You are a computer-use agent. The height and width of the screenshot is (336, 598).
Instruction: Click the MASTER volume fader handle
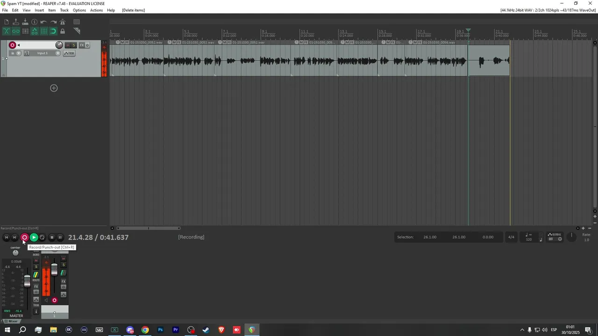click(x=27, y=281)
